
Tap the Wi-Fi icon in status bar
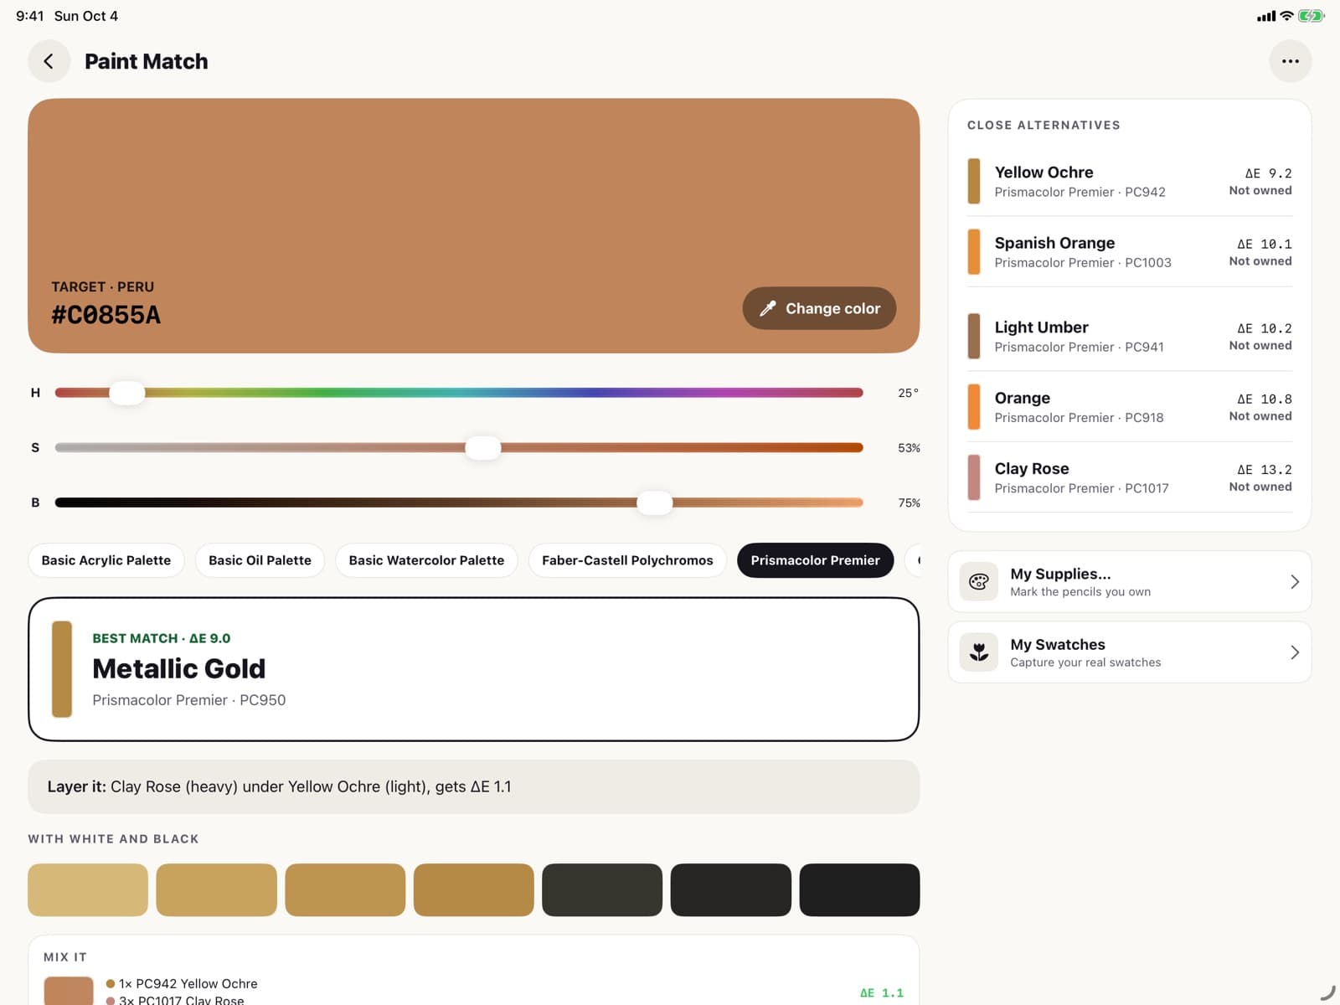point(1286,16)
